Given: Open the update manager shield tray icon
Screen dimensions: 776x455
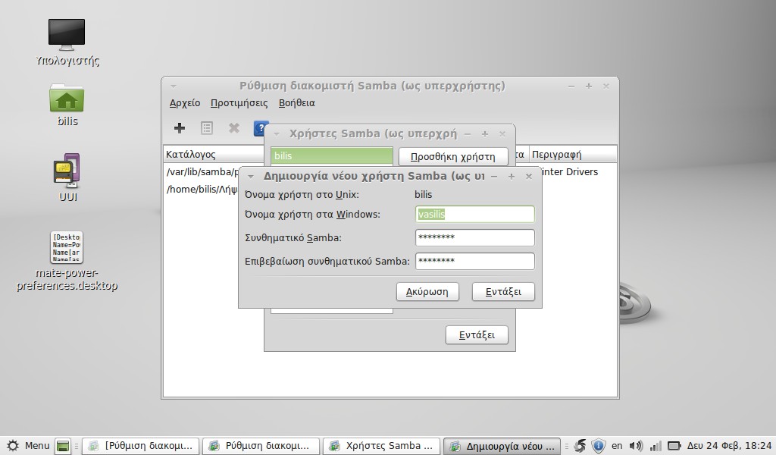Looking at the screenshot, I should point(599,446).
